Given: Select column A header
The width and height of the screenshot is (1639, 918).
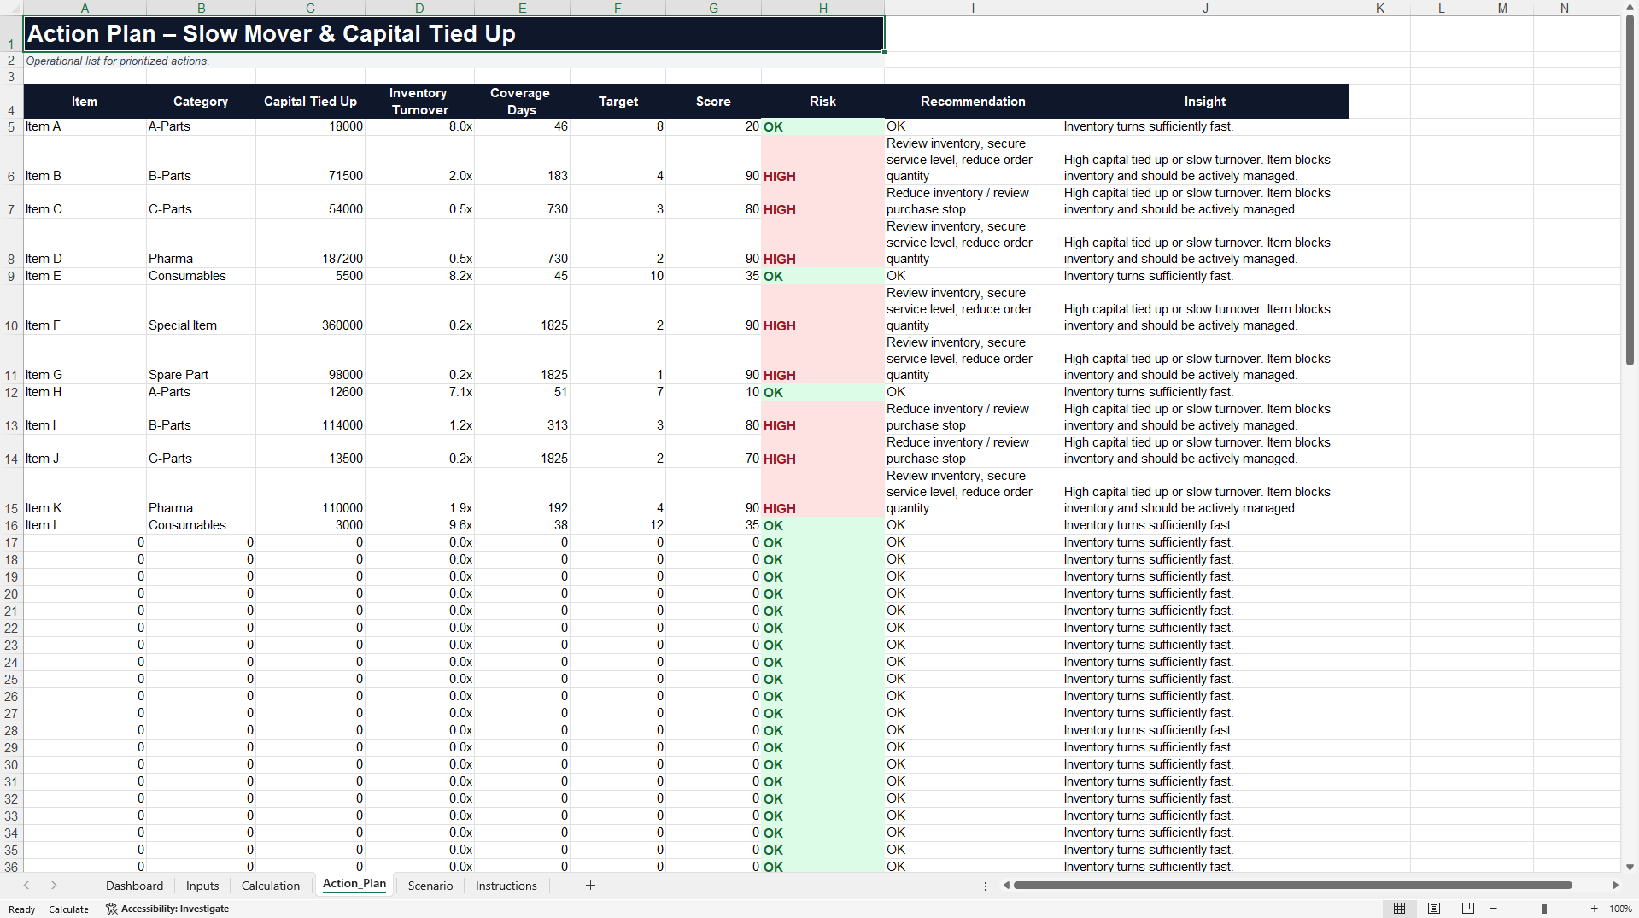Looking at the screenshot, I should tap(85, 8).
